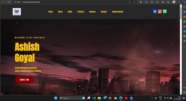Viewport: 186px width, 101px height.
Task: Open the Projects nav link
Action: (81, 12)
